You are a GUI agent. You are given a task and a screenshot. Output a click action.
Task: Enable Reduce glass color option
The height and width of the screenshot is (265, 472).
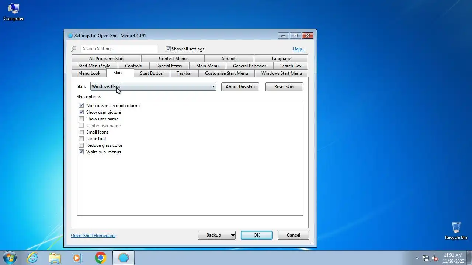[81, 145]
